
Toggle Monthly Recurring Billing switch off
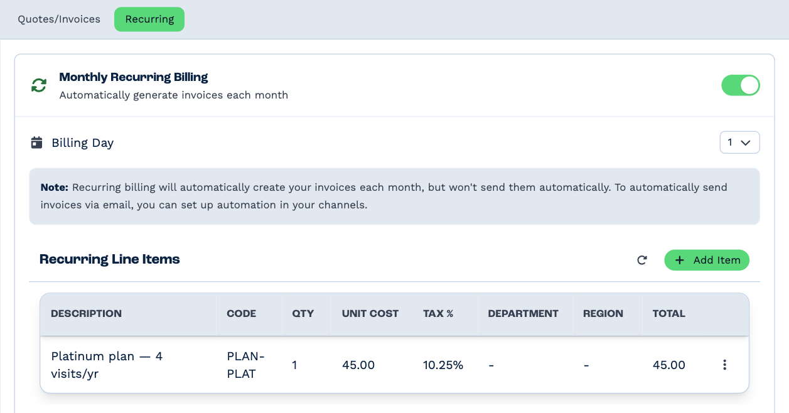click(x=741, y=85)
